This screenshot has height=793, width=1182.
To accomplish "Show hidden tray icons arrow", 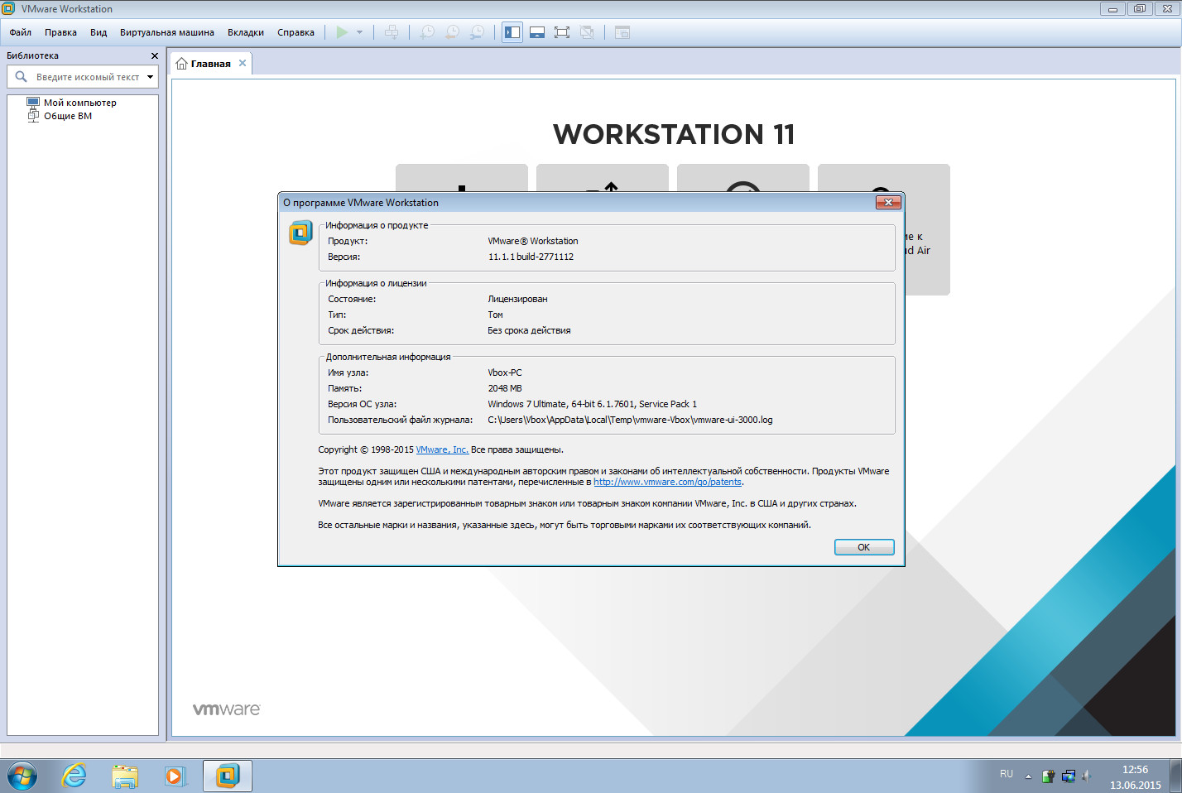I will pos(1028,776).
